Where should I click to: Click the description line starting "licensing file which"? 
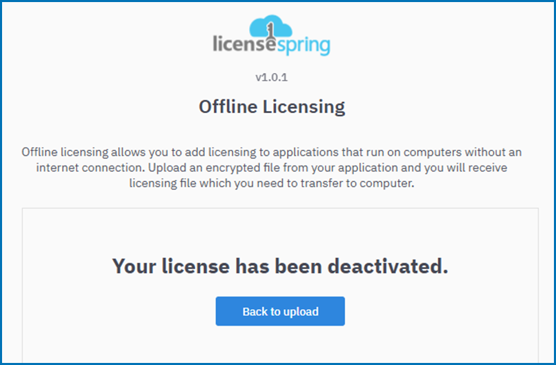coord(272,183)
